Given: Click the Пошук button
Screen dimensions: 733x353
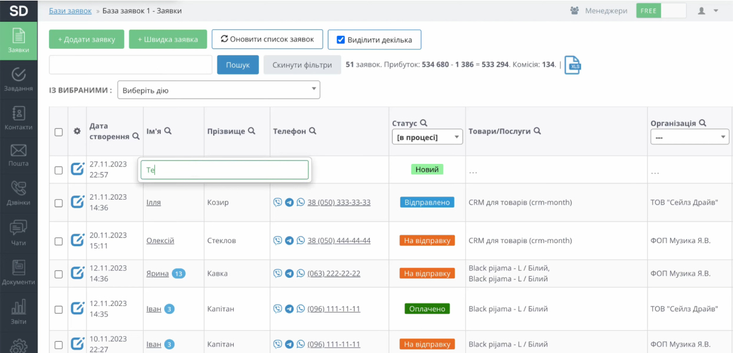Looking at the screenshot, I should click(238, 65).
